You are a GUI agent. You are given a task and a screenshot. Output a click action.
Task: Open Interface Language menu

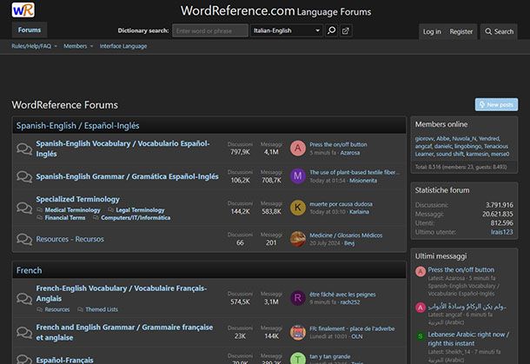click(123, 46)
